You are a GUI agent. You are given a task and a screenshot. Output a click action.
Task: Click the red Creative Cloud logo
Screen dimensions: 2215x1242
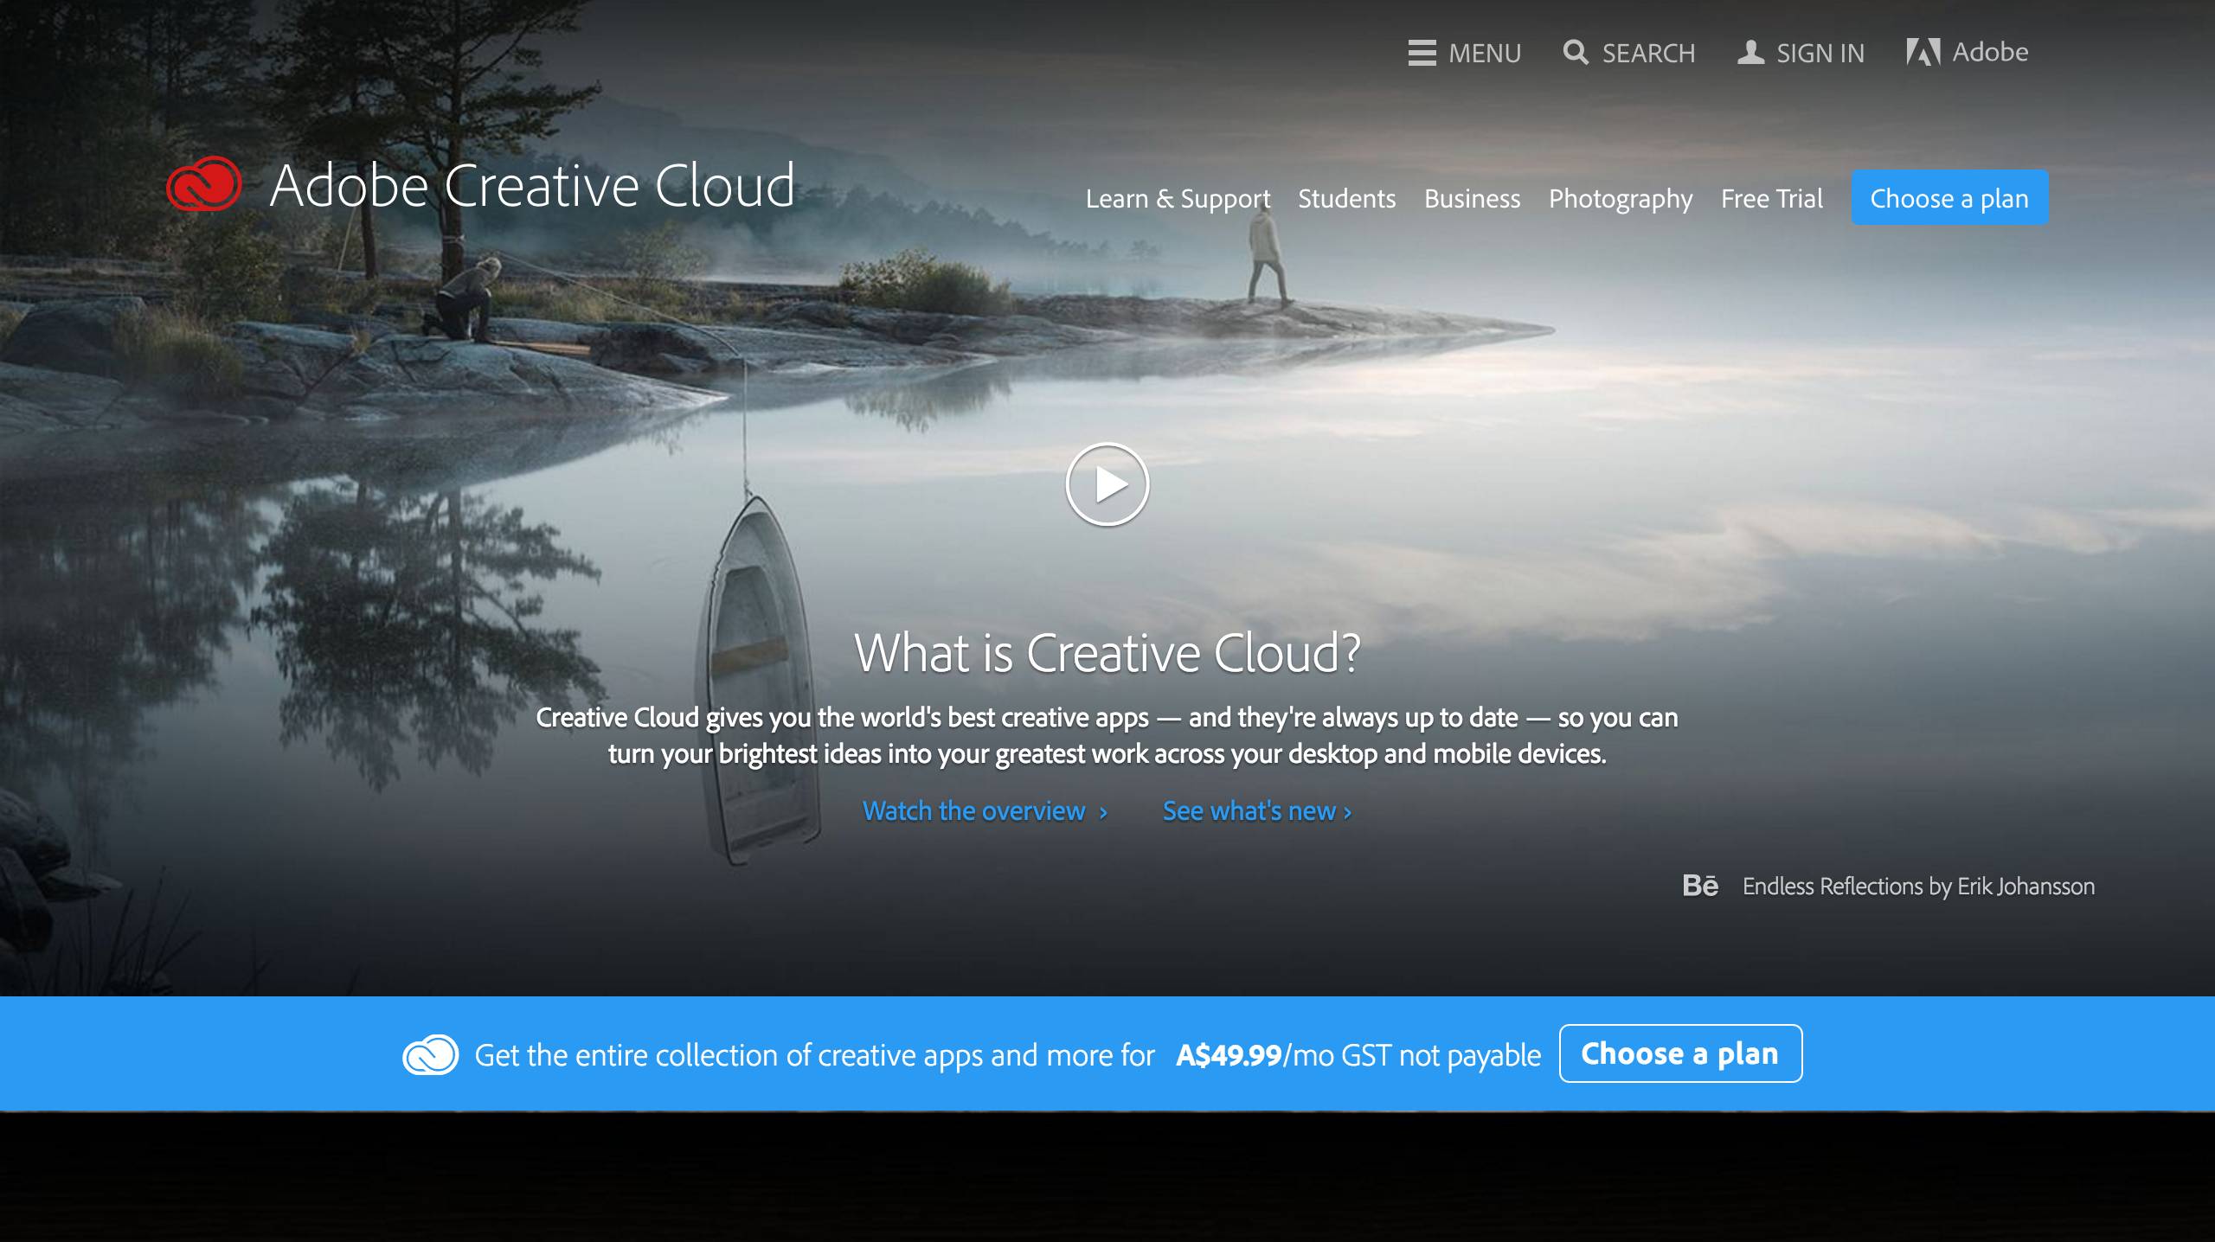pos(204,184)
